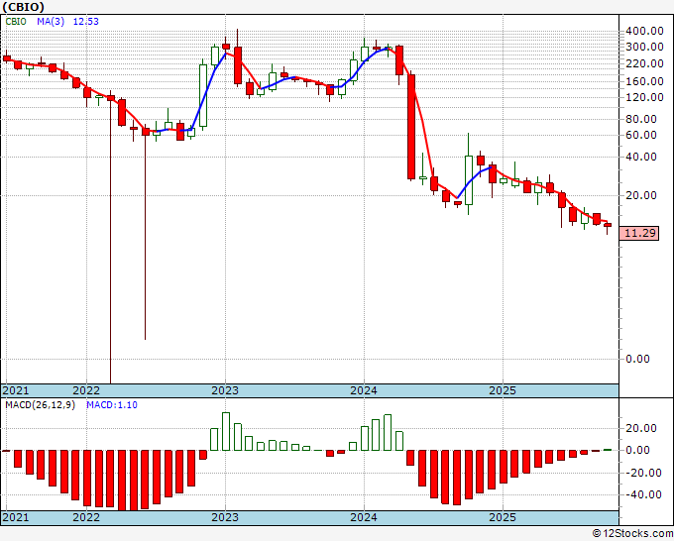Click the 220.00 price axis label

click(644, 64)
